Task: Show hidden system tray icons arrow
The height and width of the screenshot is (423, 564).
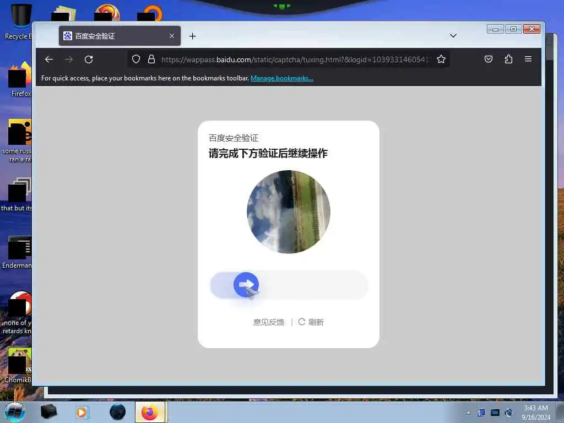Action: pyautogui.click(x=468, y=413)
